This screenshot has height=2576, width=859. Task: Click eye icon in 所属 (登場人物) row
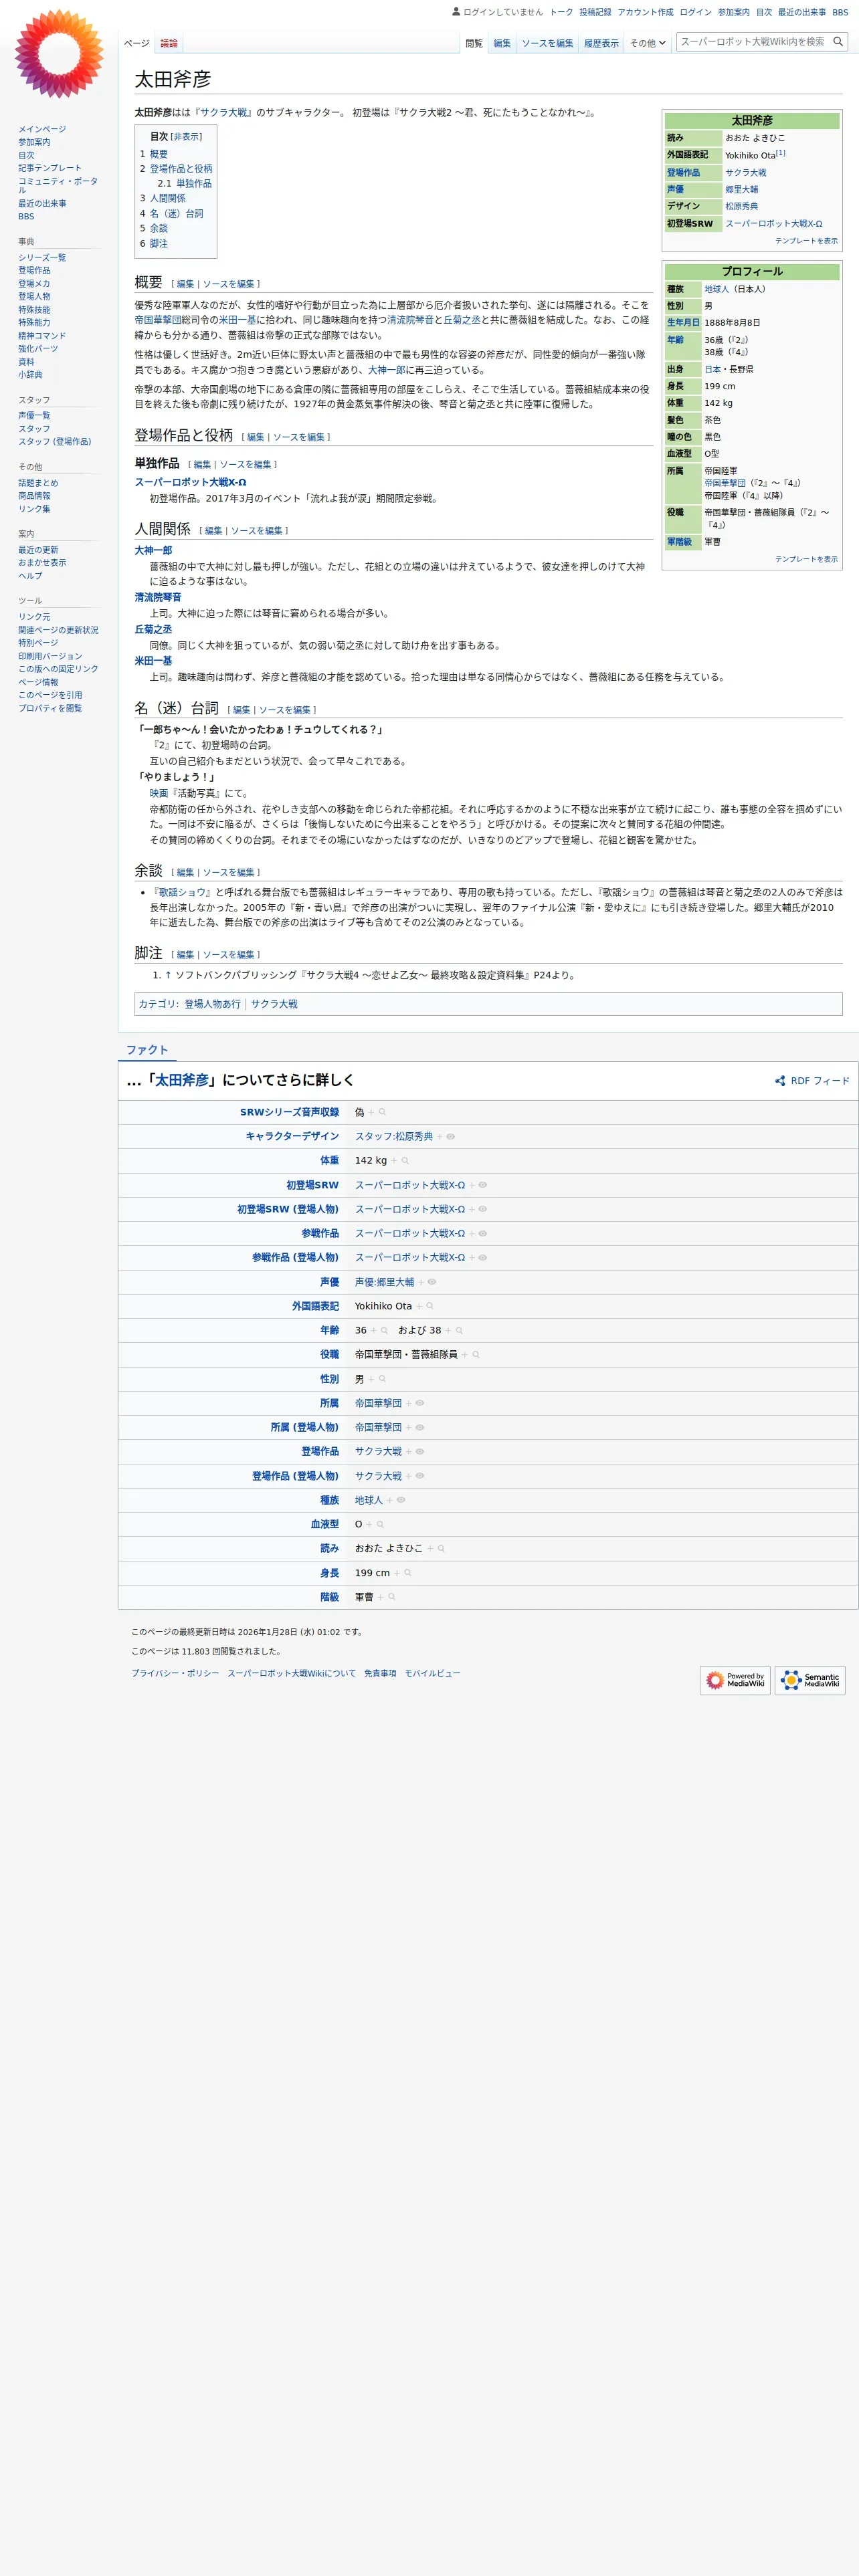pos(420,1428)
